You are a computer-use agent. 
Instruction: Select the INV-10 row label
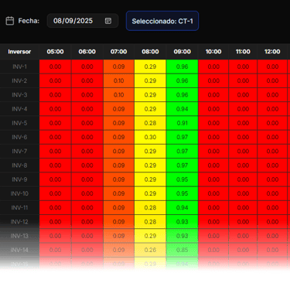(x=19, y=193)
